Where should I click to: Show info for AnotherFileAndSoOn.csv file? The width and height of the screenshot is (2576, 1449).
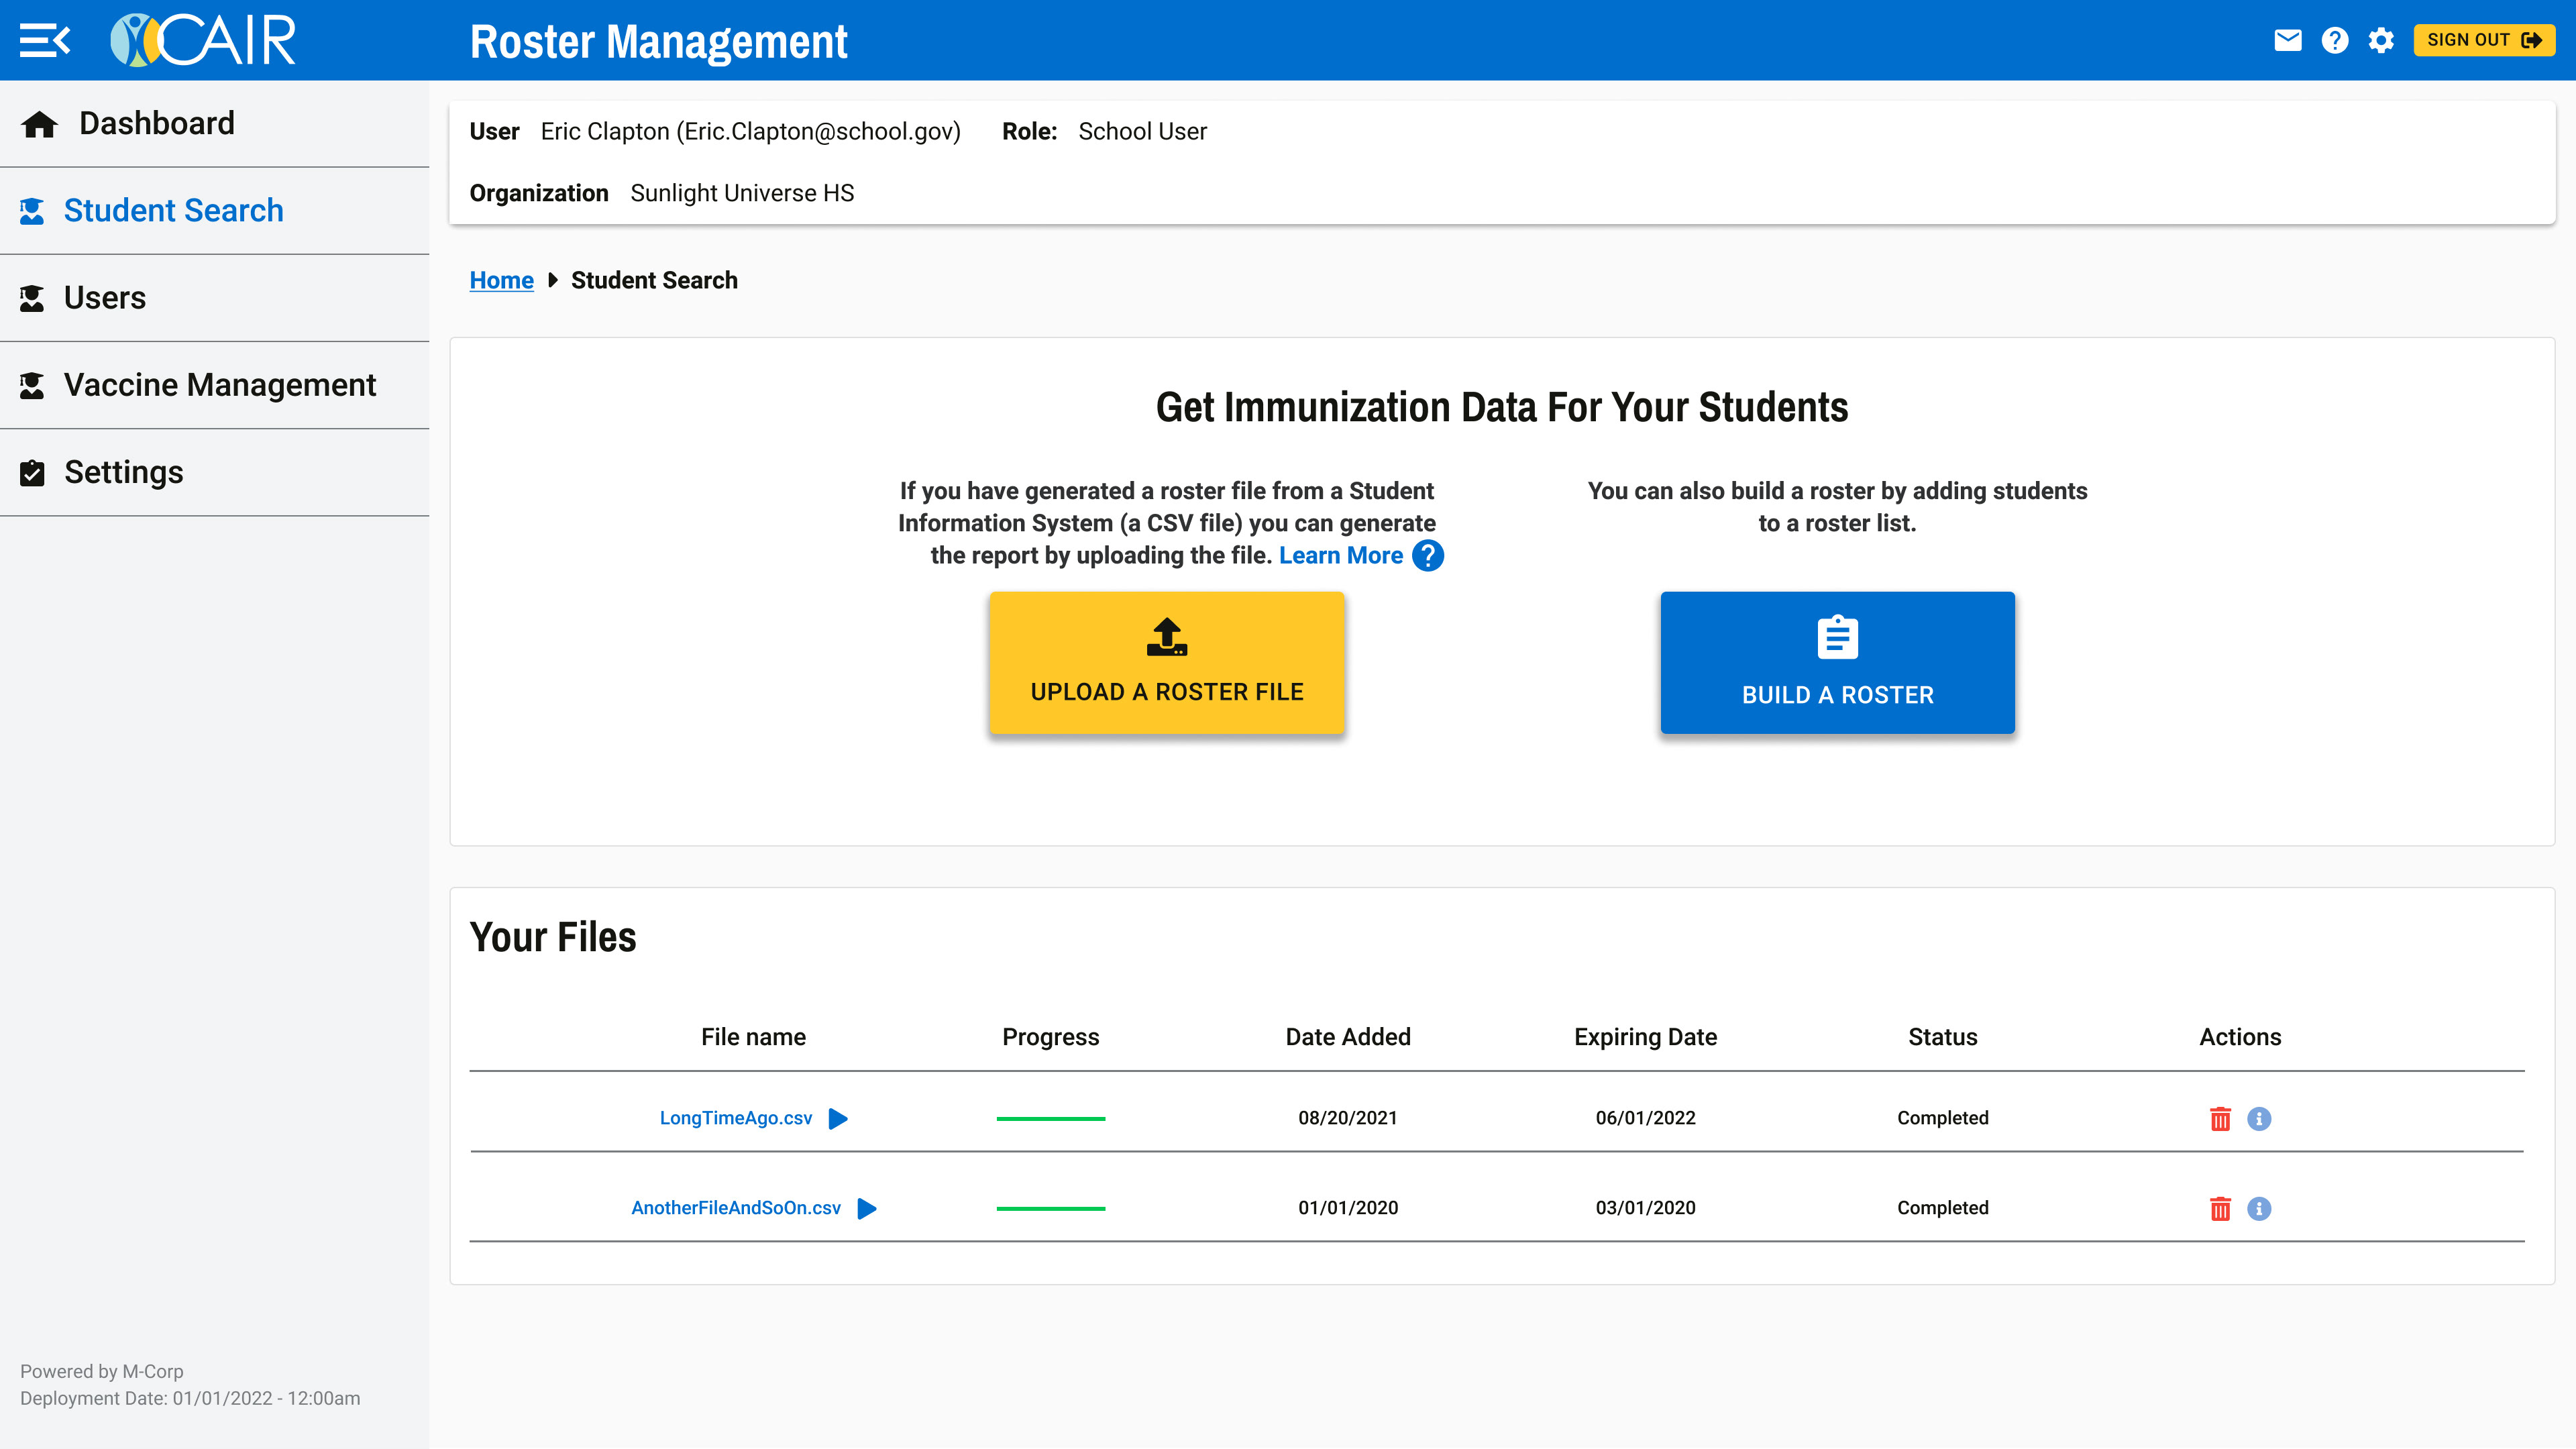[x=2258, y=1208]
